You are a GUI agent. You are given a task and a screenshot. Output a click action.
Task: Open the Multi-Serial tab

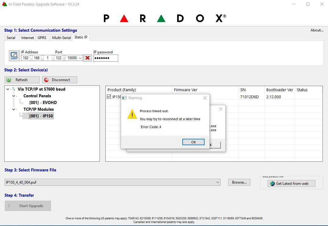(x=61, y=38)
